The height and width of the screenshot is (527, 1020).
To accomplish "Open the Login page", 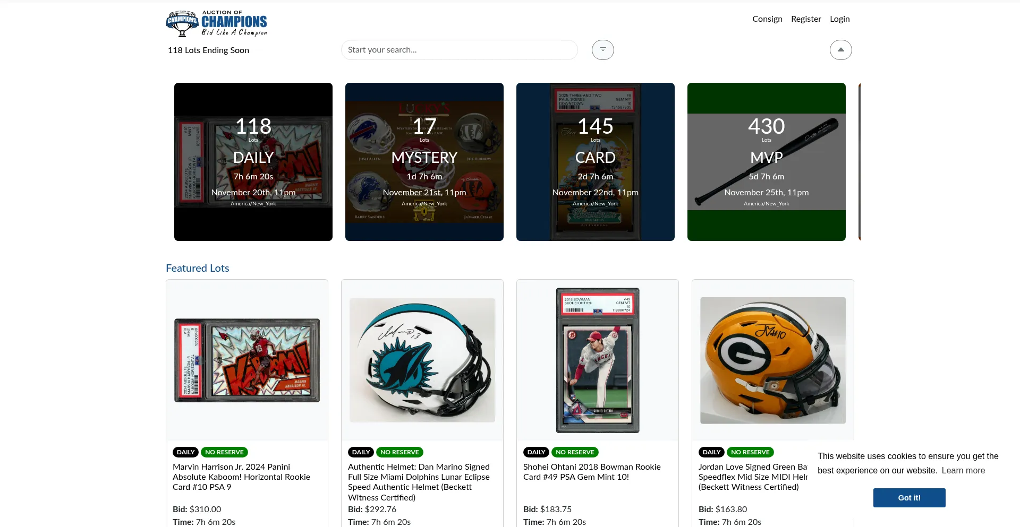I will 840,19.
